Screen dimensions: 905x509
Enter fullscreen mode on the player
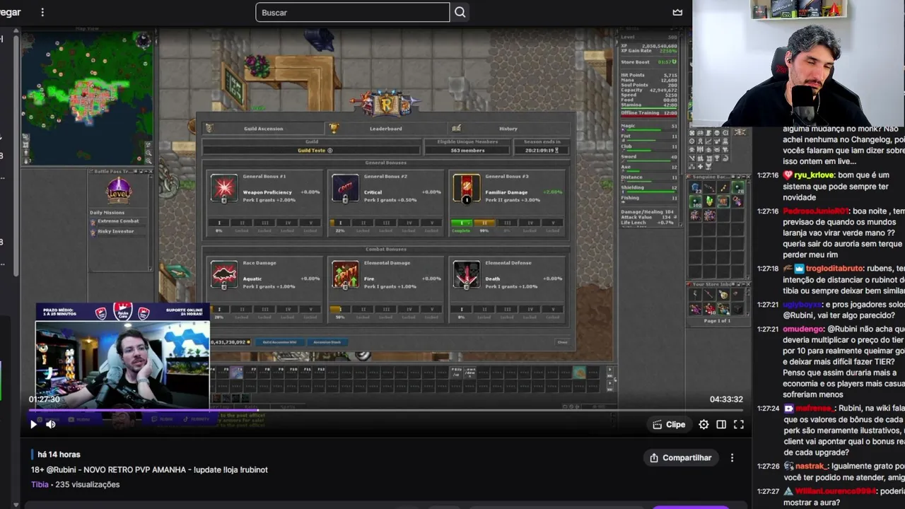pos(739,424)
